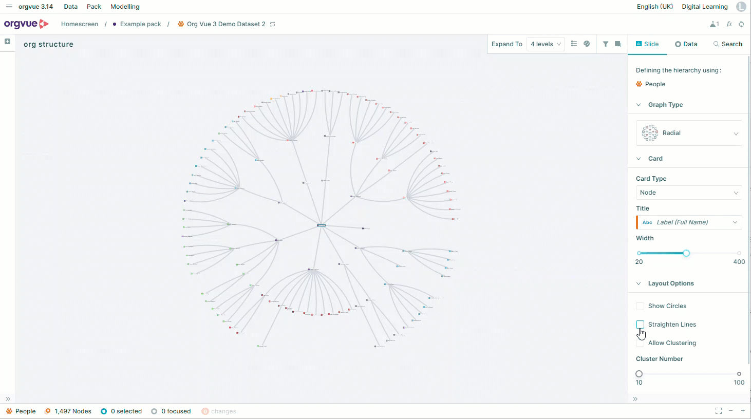Open the Card Type Node dropdown
The image size is (751, 419).
[x=689, y=193]
